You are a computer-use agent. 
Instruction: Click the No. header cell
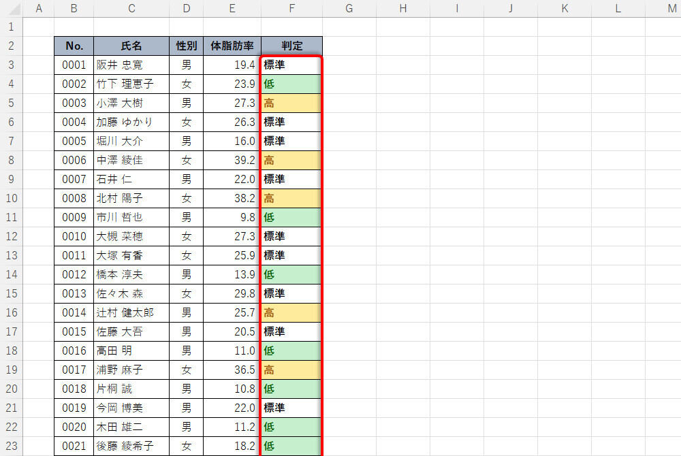coord(74,46)
